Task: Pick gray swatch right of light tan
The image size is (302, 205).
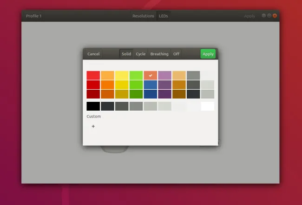Action: (x=193, y=75)
